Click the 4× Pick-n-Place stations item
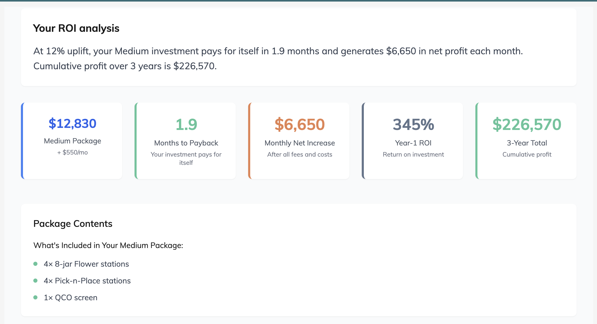 tap(87, 281)
